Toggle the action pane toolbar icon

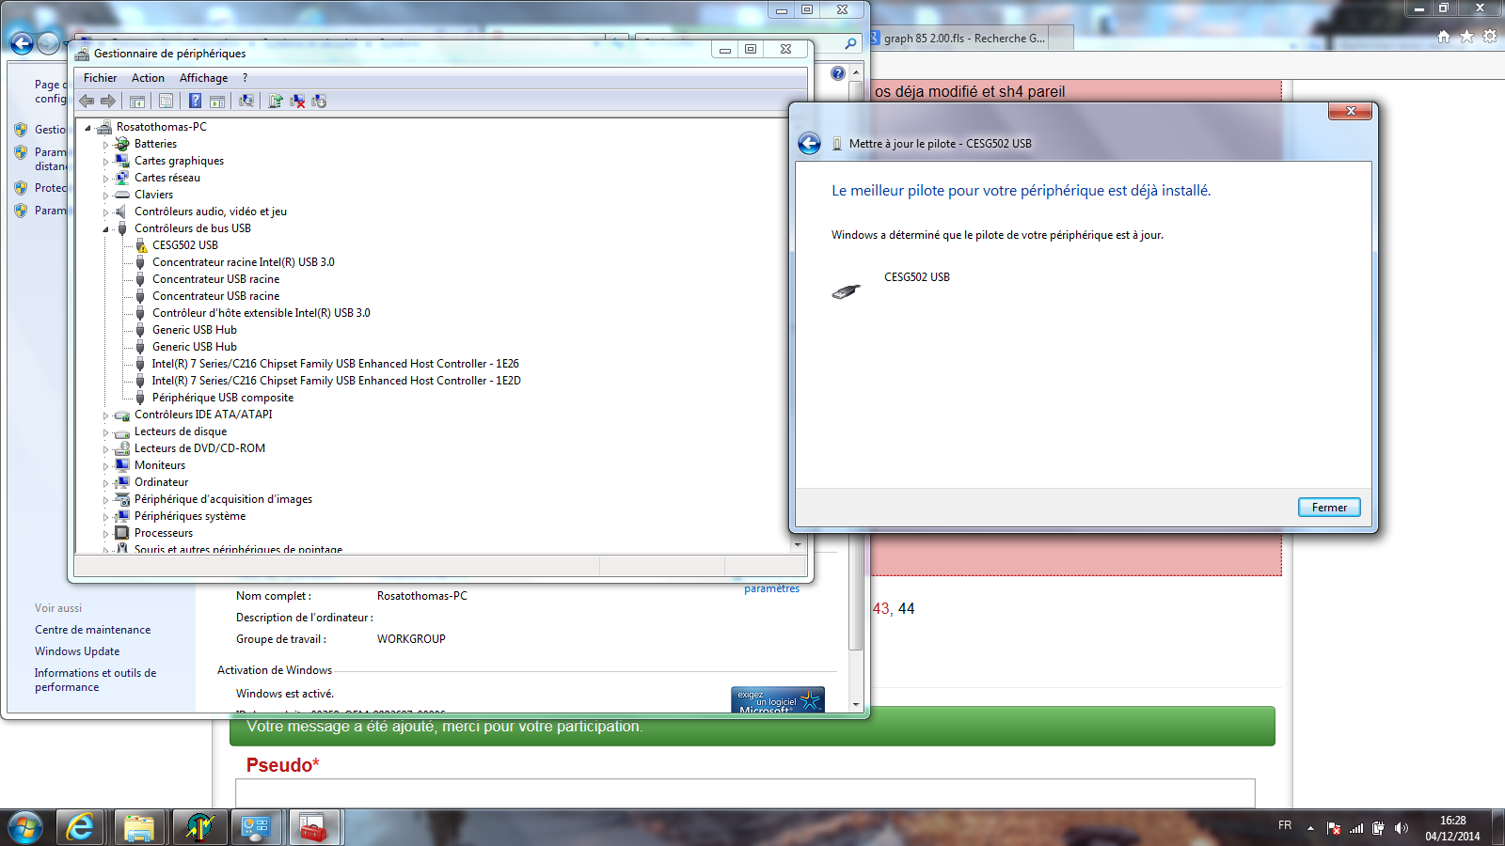(217, 102)
